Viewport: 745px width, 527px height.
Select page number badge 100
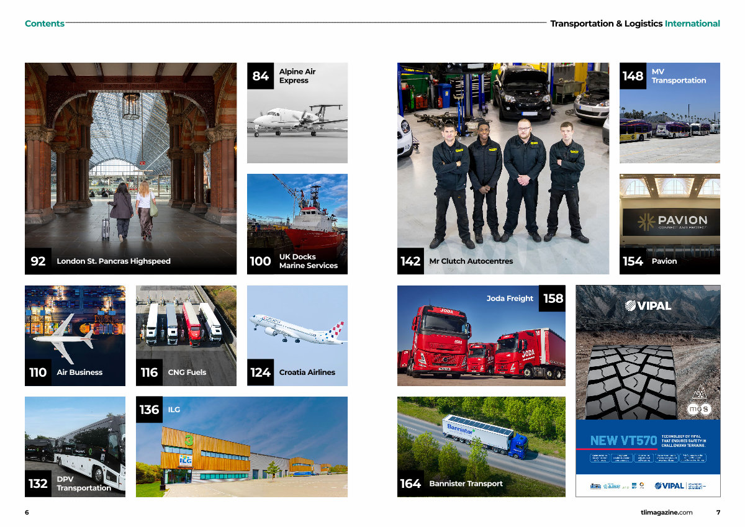tap(260, 261)
